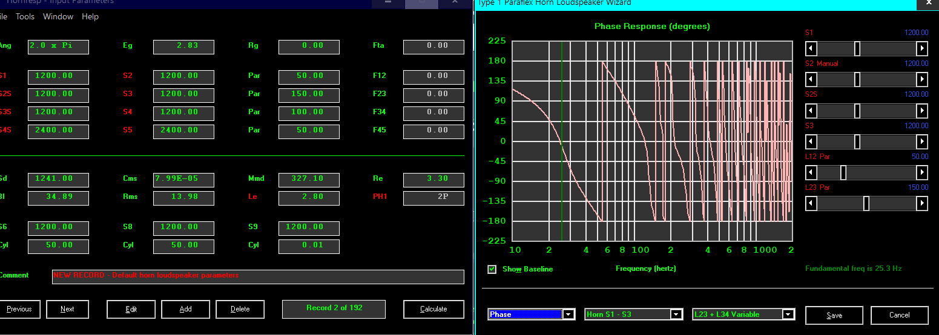This screenshot has height=335, width=939.
Task: Click the L23 Par slider right arrow
Action: coord(922,204)
